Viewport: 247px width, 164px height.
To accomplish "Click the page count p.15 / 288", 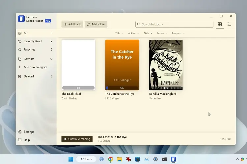I will click(225, 139).
